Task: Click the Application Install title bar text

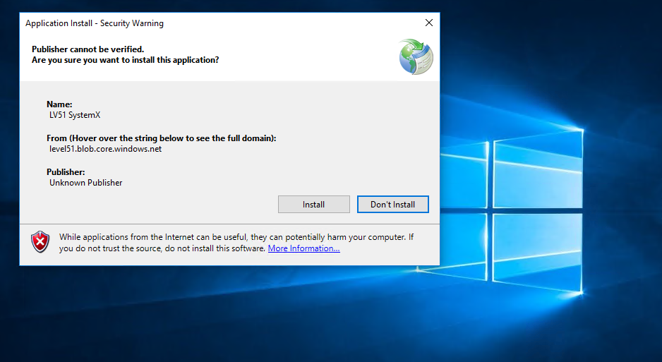Action: (x=95, y=23)
